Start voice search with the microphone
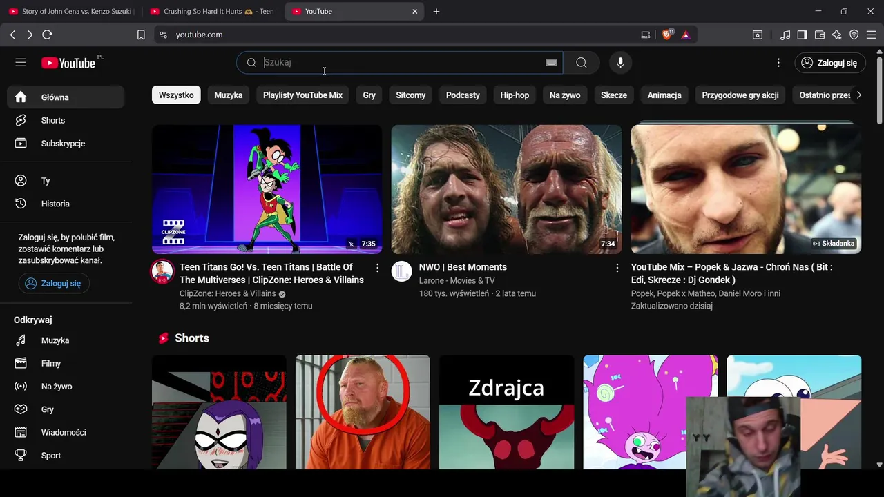The image size is (884, 497). point(620,63)
